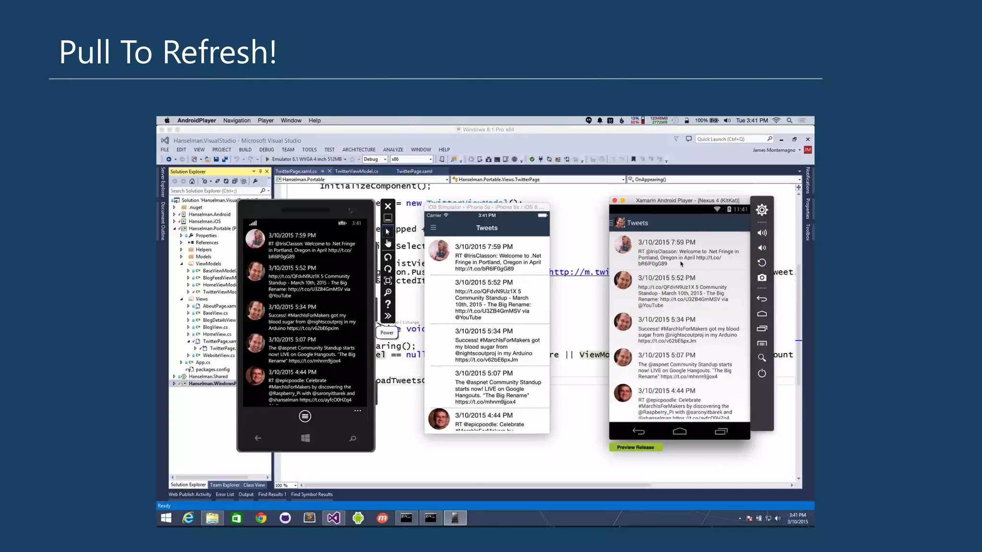Take screenshot with Android Player camera icon
The width and height of the screenshot is (982, 552).
(761, 277)
